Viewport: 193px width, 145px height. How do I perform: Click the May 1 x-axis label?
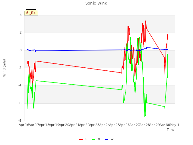coord(174,125)
